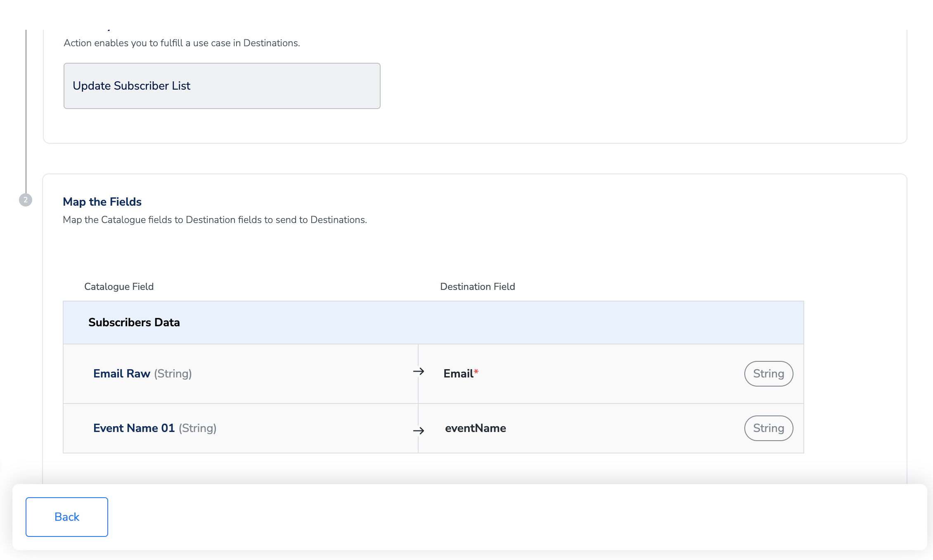Select the Email Raw catalogue field
Screen dimensions: 933x560
click(x=121, y=374)
